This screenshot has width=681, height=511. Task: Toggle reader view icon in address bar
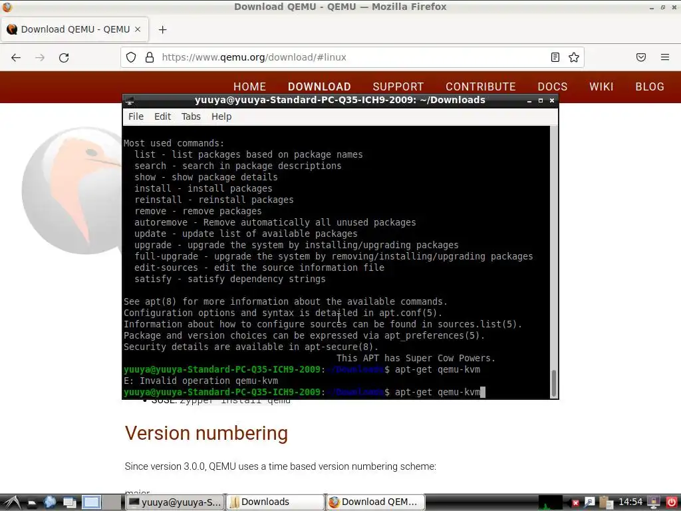click(555, 57)
